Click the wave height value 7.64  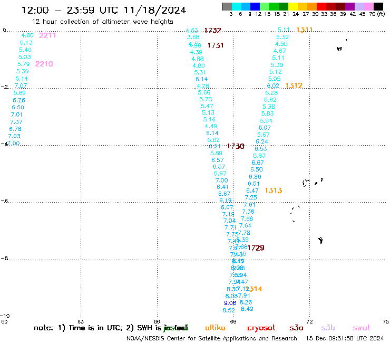point(245,225)
